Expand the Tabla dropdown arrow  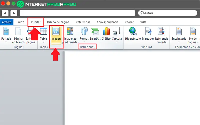[44, 42]
